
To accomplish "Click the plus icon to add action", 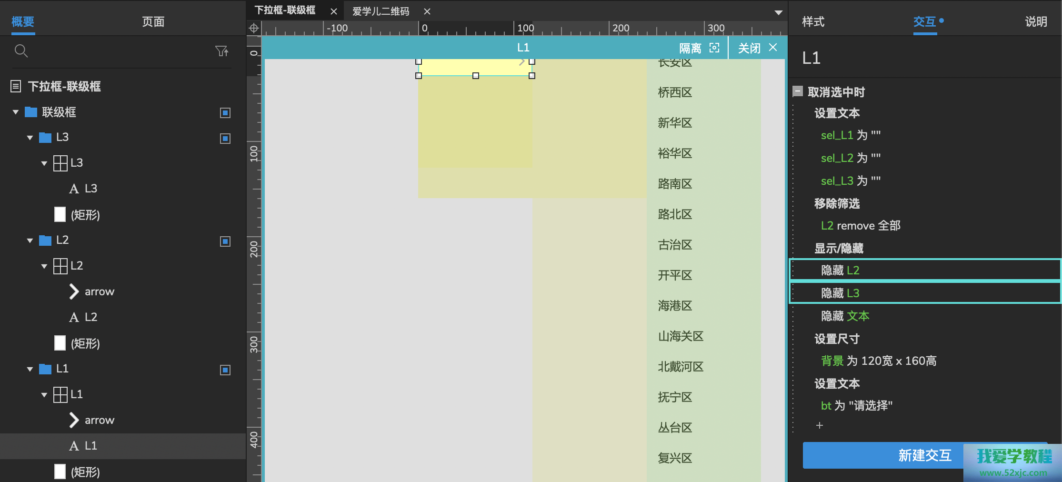I will tap(819, 425).
